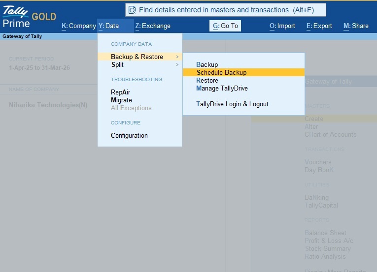Open the M: Share menu
The width and height of the screenshot is (377, 272).
[x=356, y=26]
